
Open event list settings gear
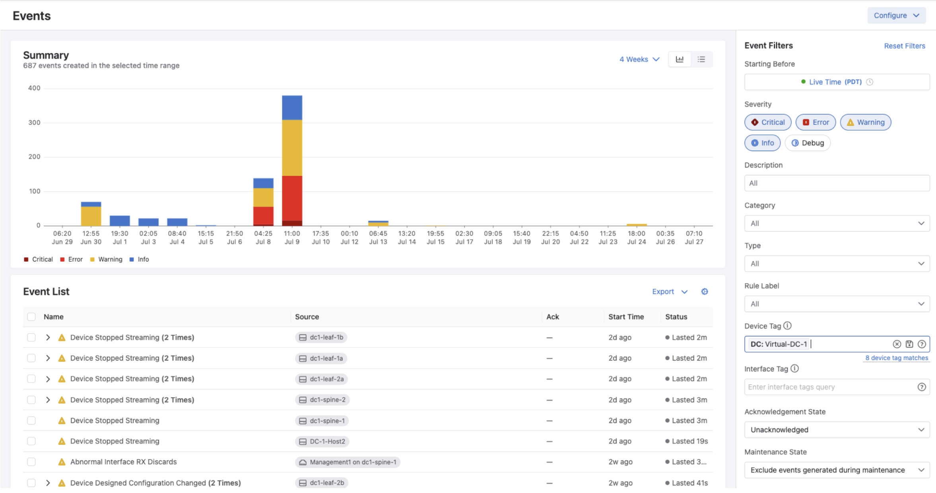[x=705, y=291]
